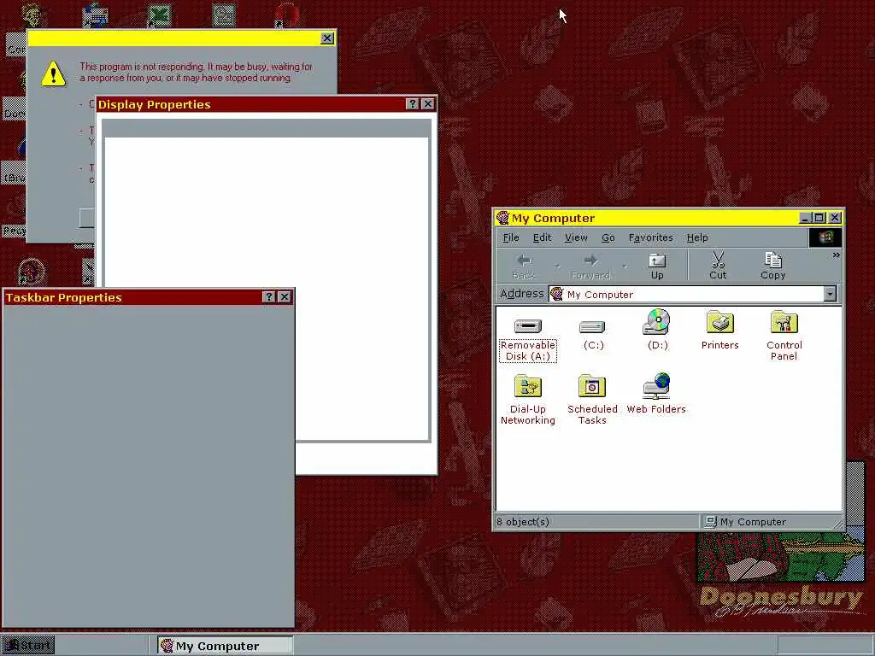Open the (C:) hard drive icon
Image resolution: width=875 pixels, height=656 pixels.
(x=592, y=327)
